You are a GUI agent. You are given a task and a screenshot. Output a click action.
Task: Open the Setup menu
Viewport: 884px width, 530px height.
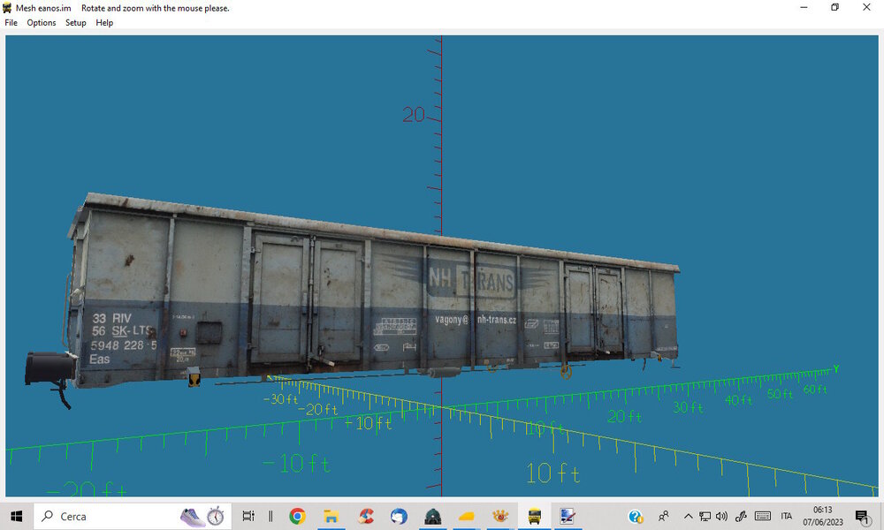pos(75,23)
